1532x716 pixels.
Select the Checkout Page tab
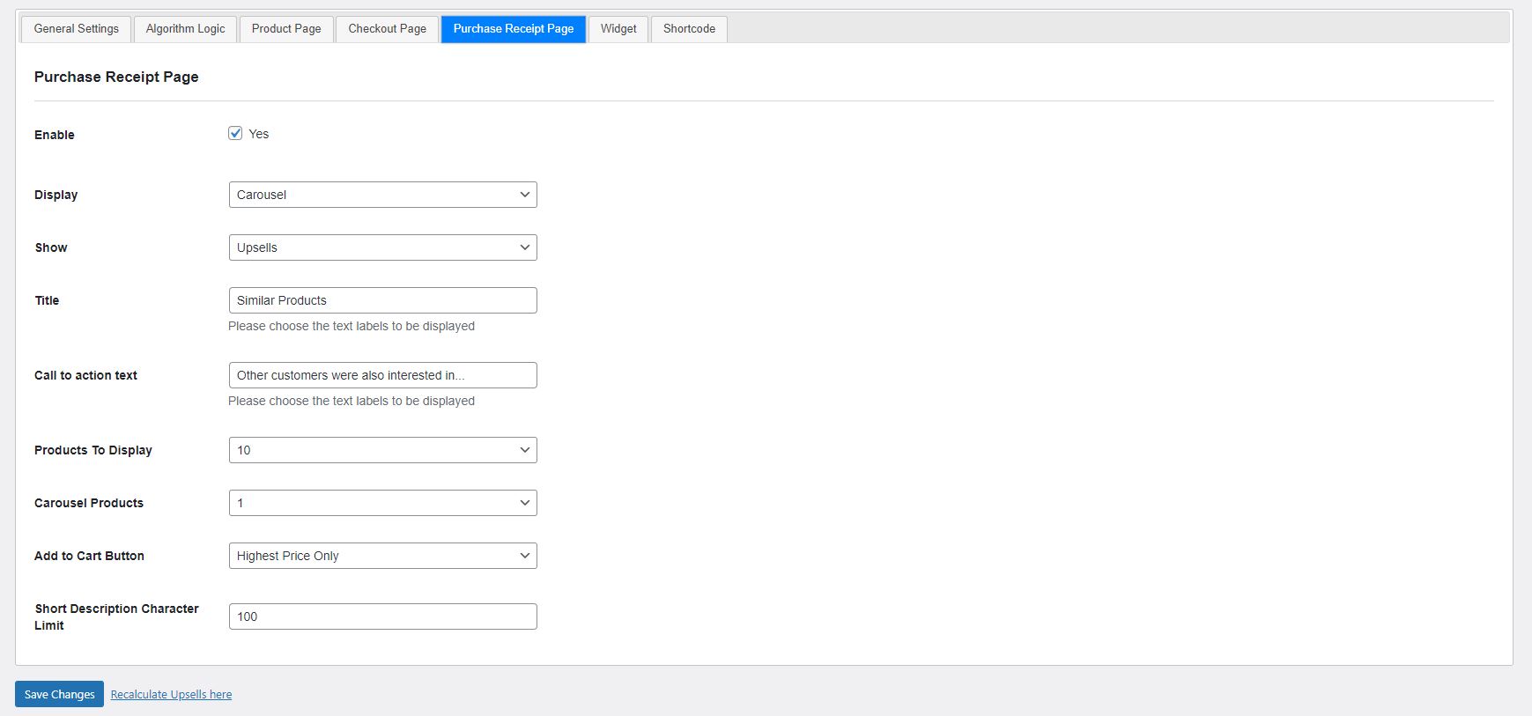(x=387, y=29)
